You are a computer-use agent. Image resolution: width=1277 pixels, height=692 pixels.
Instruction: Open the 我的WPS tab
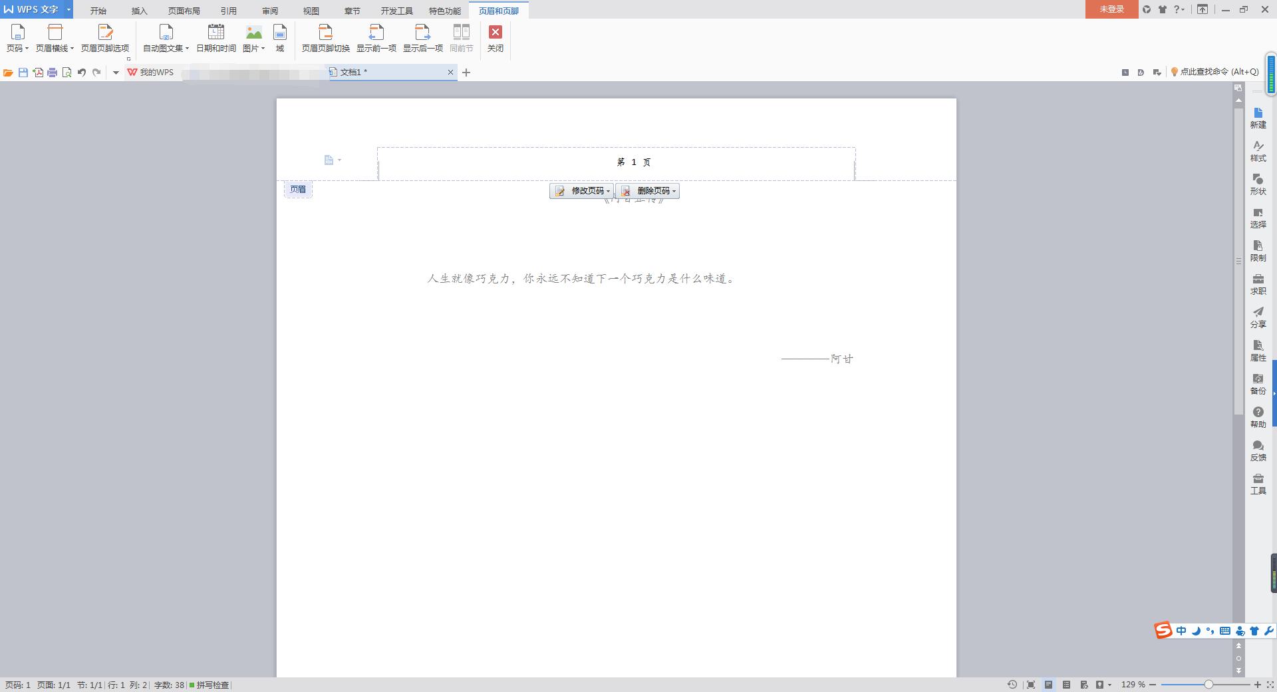151,73
